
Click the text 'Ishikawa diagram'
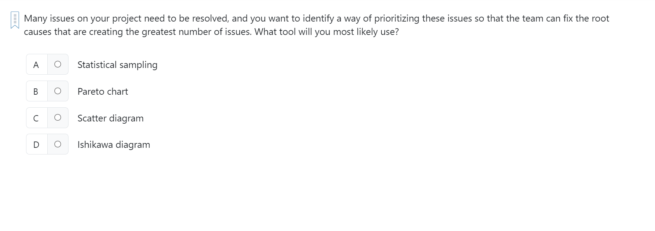point(114,144)
